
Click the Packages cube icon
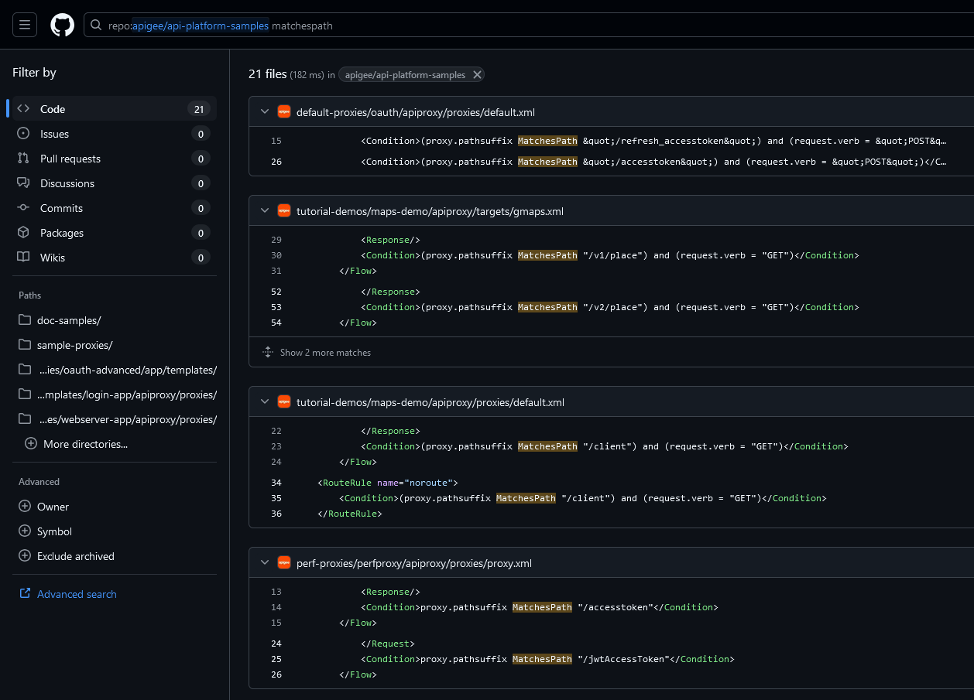click(x=24, y=233)
